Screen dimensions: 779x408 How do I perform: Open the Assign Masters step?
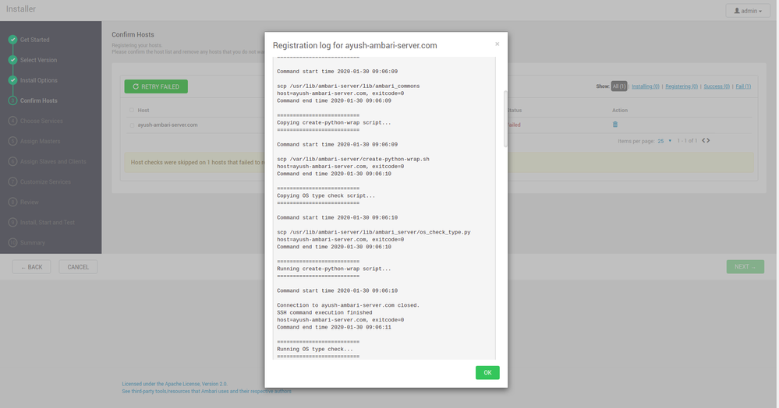click(41, 142)
